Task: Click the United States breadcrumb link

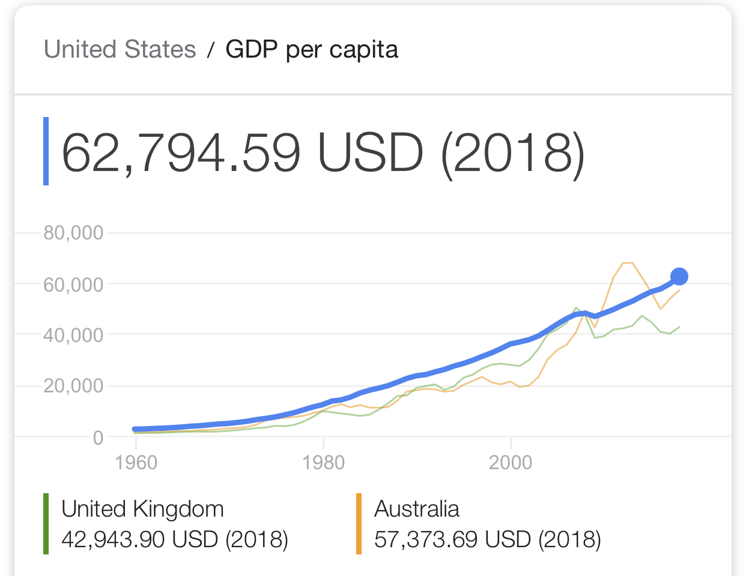Action: (120, 49)
